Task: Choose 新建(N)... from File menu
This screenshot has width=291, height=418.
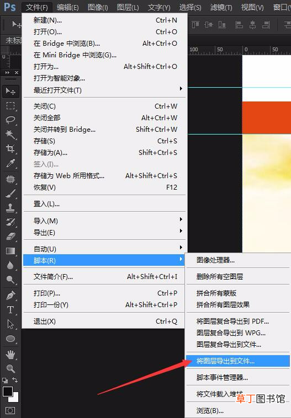Action: [x=105, y=20]
